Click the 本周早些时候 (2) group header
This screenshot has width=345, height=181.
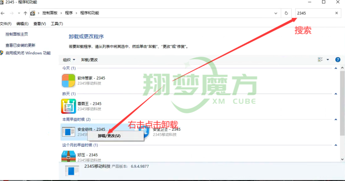coord(76,119)
